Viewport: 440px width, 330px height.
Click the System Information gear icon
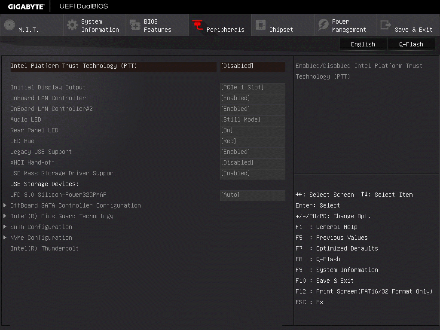(72, 25)
